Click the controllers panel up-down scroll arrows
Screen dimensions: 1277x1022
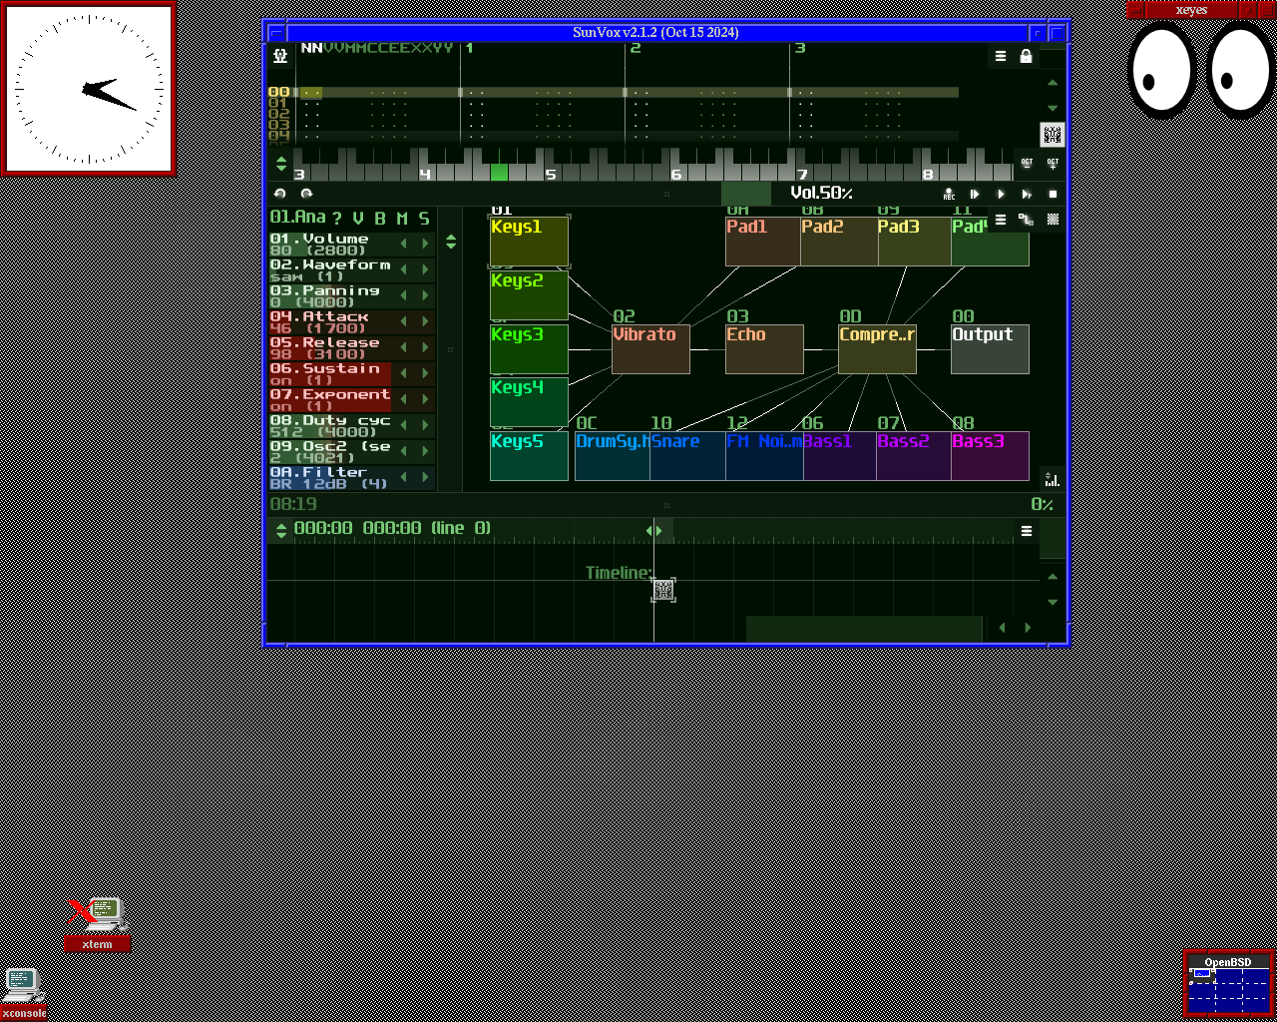(451, 242)
